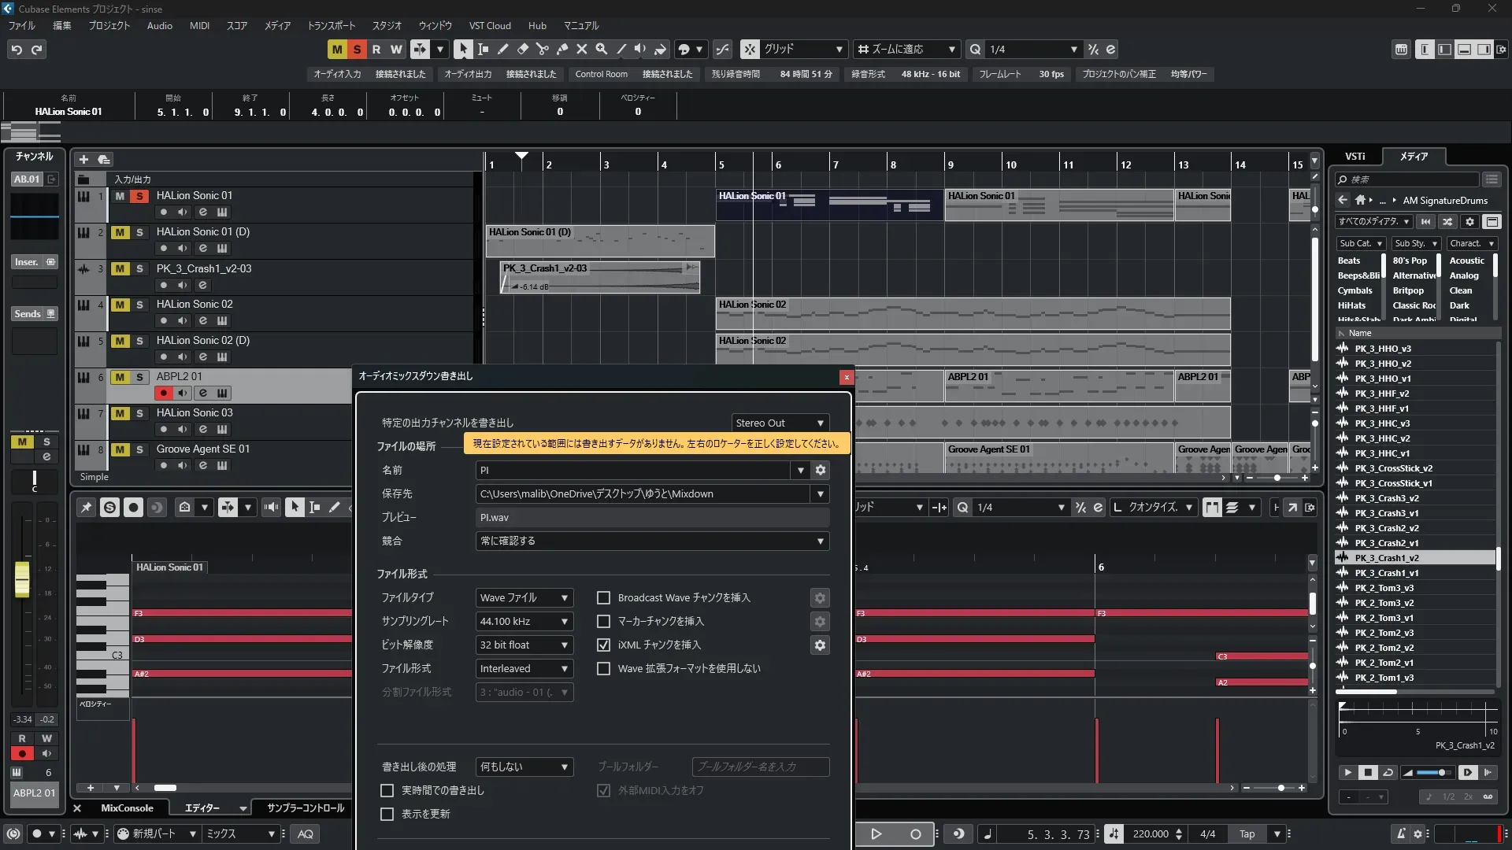
Task: Select the Mute tool (X icon)
Action: [581, 49]
